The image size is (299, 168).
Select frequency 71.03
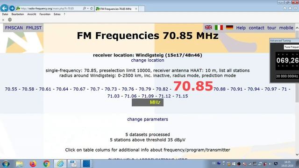coord(114,96)
